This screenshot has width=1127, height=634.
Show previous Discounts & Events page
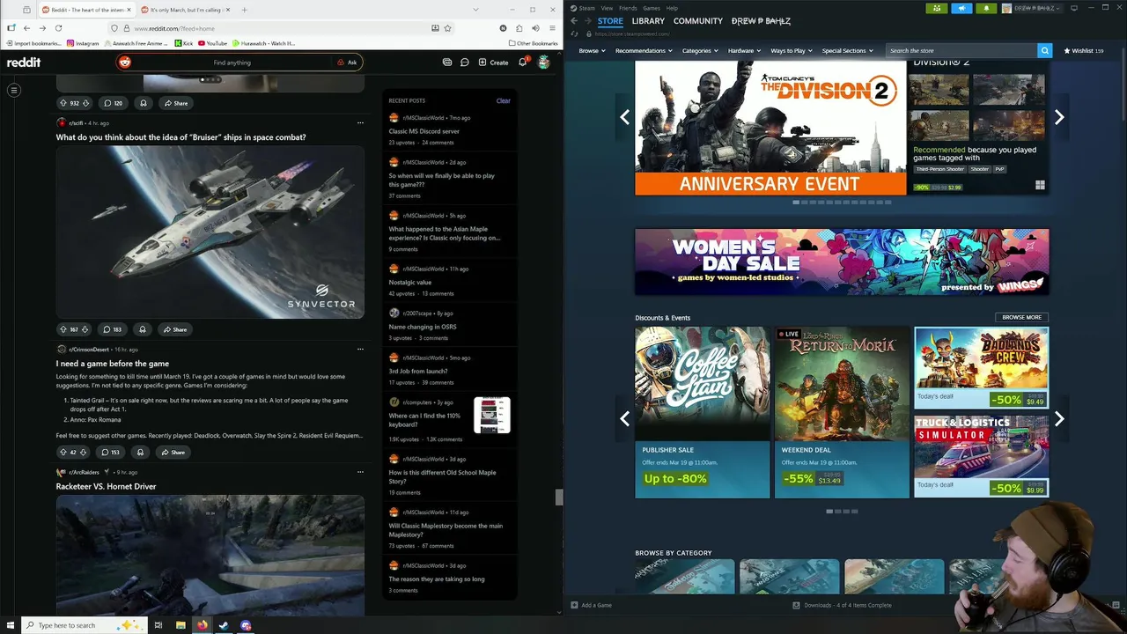click(x=624, y=419)
